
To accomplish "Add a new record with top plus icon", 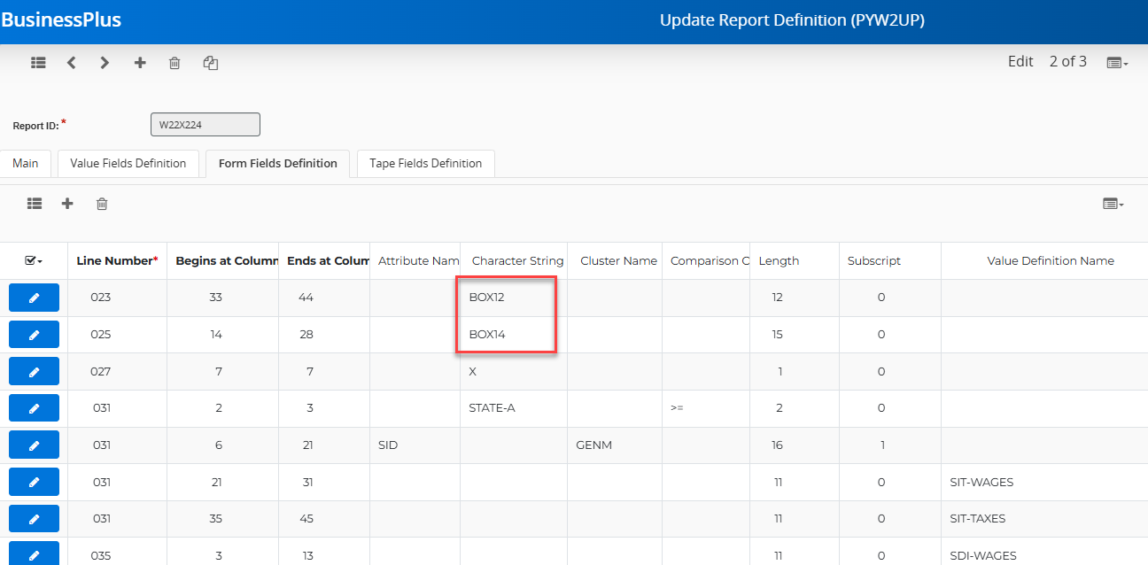I will tap(140, 63).
